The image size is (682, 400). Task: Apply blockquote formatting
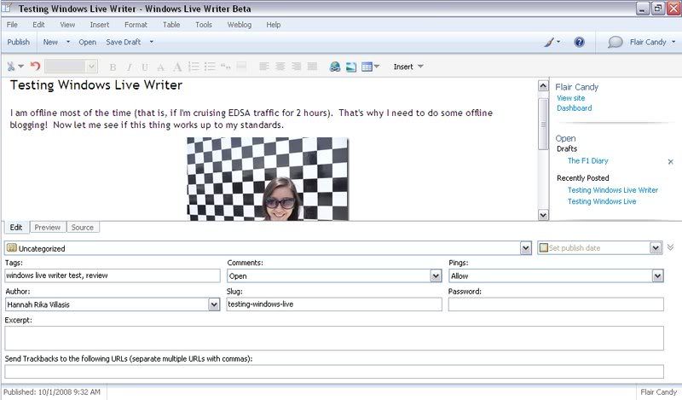point(225,67)
